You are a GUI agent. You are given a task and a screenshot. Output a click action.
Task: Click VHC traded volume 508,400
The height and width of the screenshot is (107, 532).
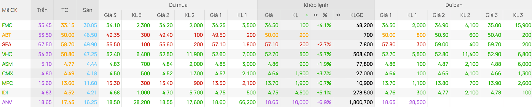(x=363, y=54)
